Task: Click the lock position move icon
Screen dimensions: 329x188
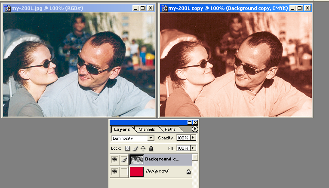Action: tap(143, 148)
